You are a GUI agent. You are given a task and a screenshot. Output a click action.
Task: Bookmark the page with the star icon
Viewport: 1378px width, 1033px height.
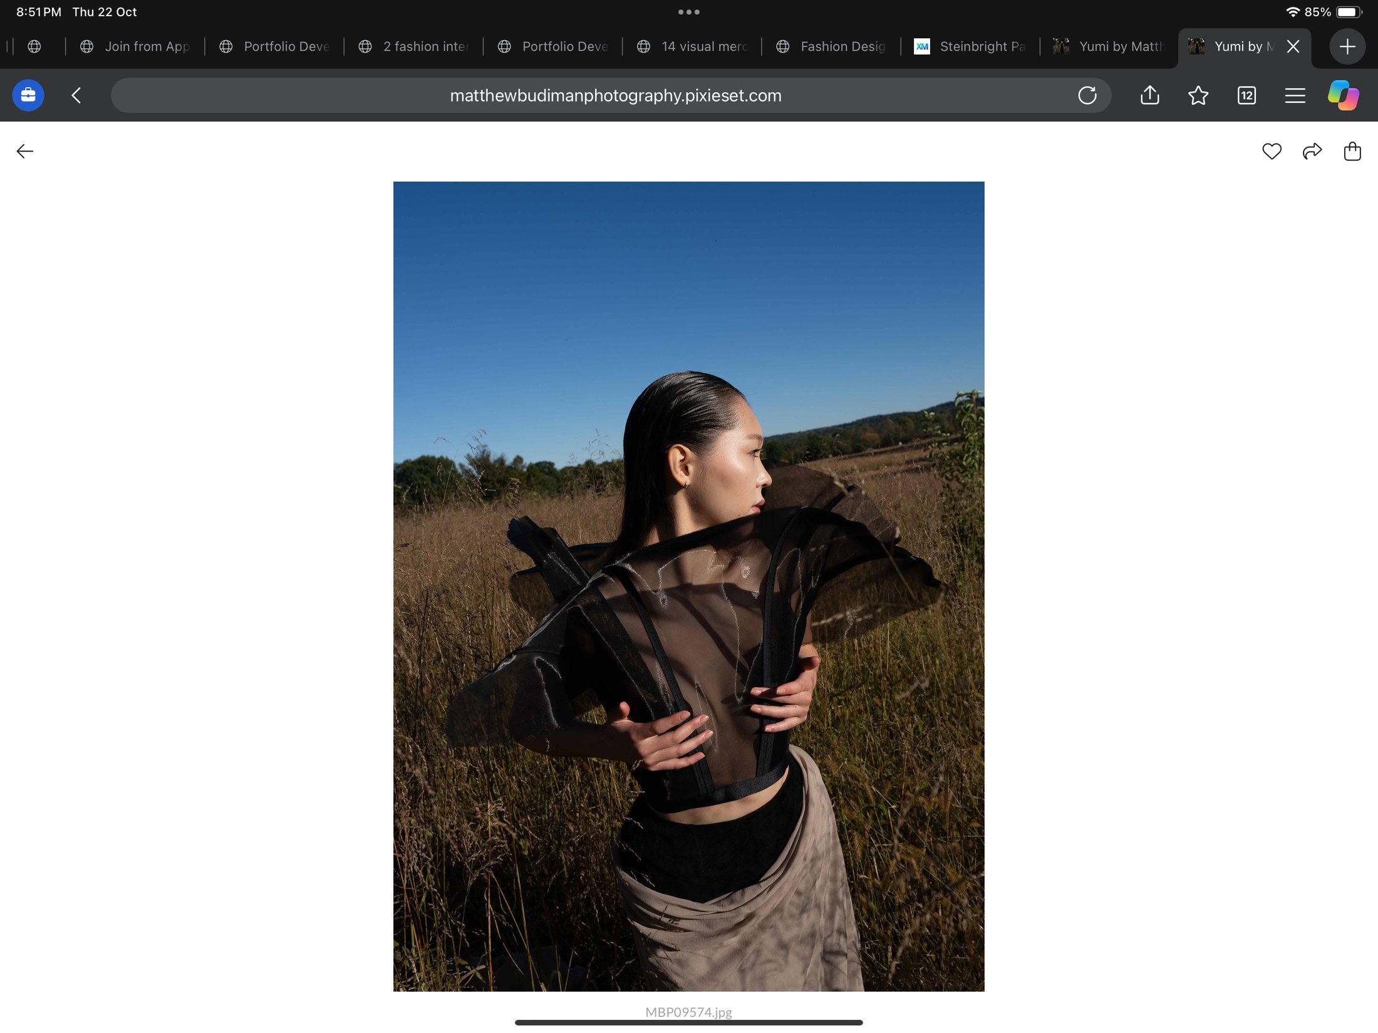[x=1198, y=95]
